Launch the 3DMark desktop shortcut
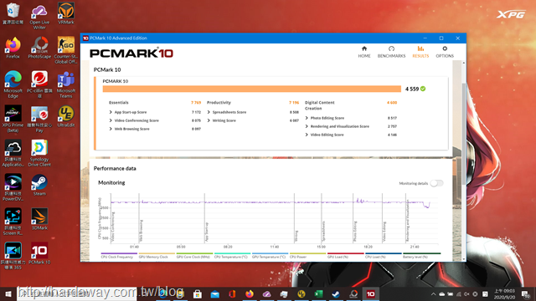Viewport: 536px width, 301px height. point(39,219)
